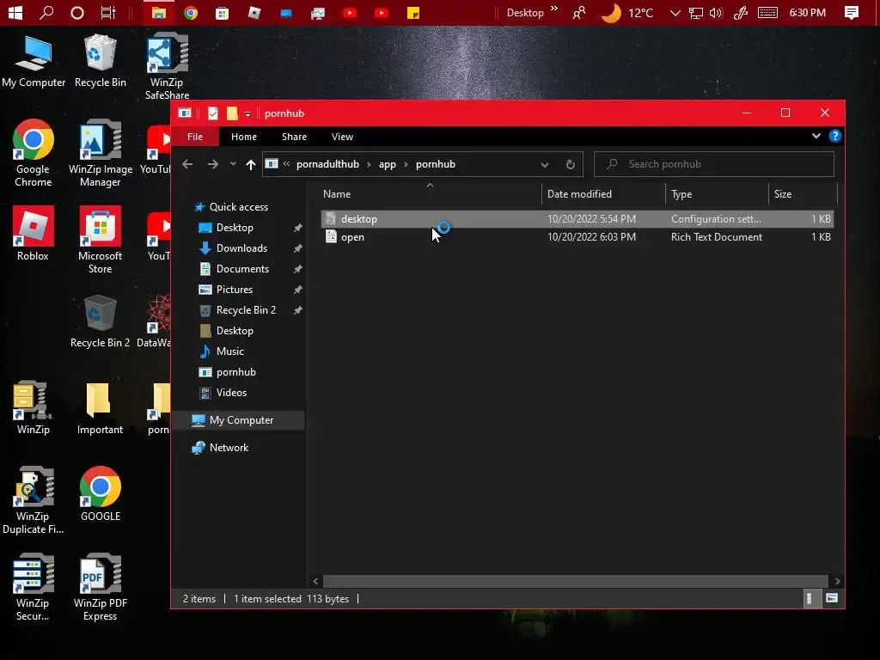Select the desktop configuration file

(x=577, y=219)
